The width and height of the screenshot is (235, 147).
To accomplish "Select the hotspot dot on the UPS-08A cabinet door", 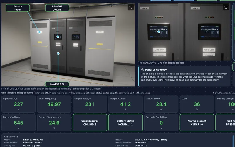I will [58, 54].
